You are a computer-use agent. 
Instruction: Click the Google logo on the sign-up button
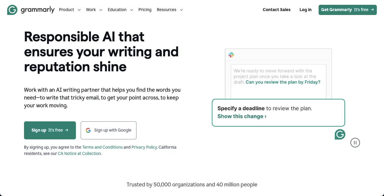[x=88, y=130]
